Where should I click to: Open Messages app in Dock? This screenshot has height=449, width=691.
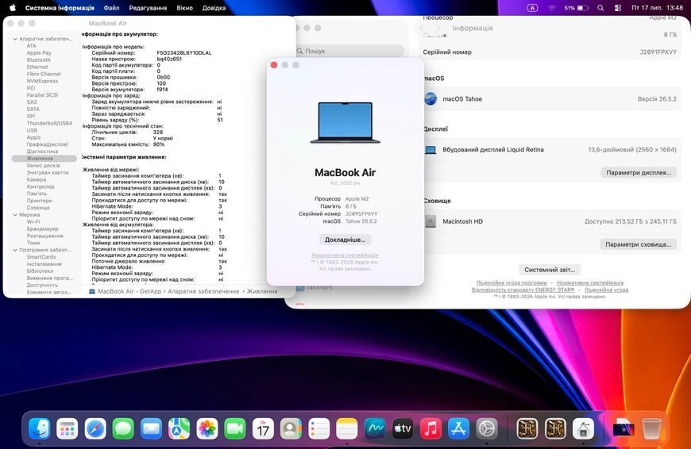click(x=123, y=428)
